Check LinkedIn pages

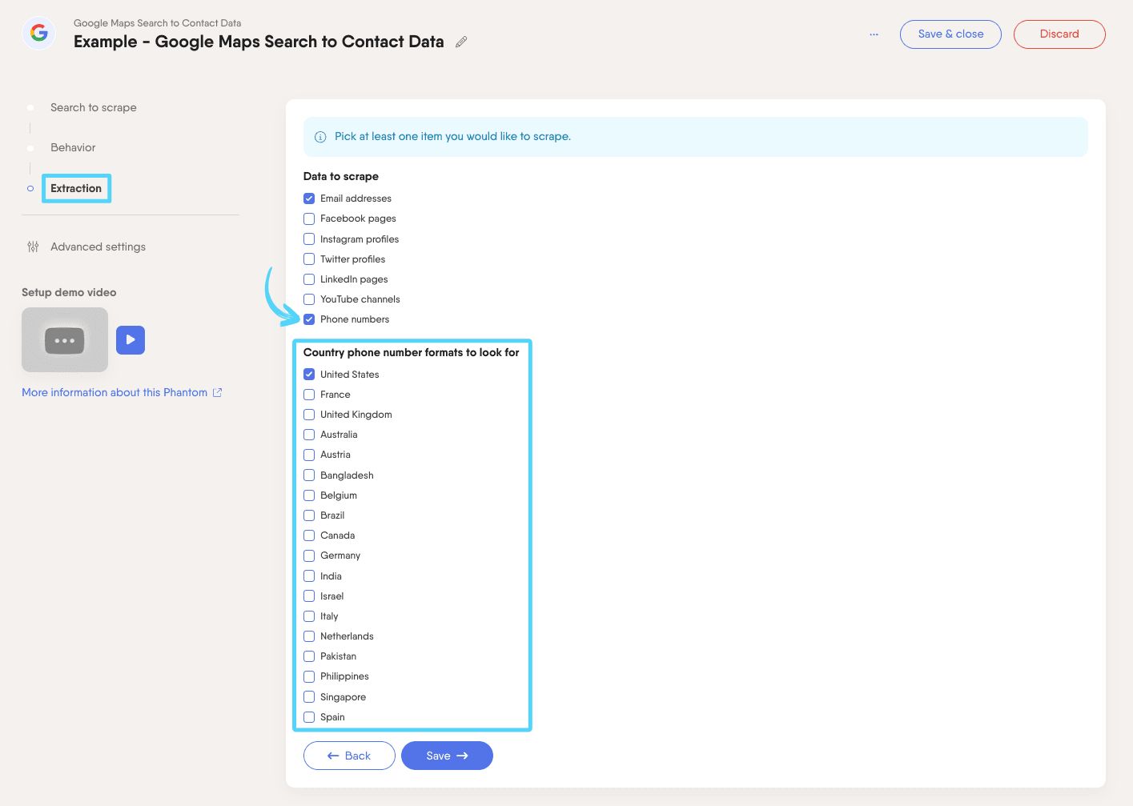coord(309,279)
